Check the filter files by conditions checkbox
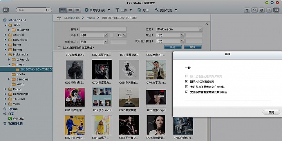Screen dimensions: 282x141 click(59, 47)
